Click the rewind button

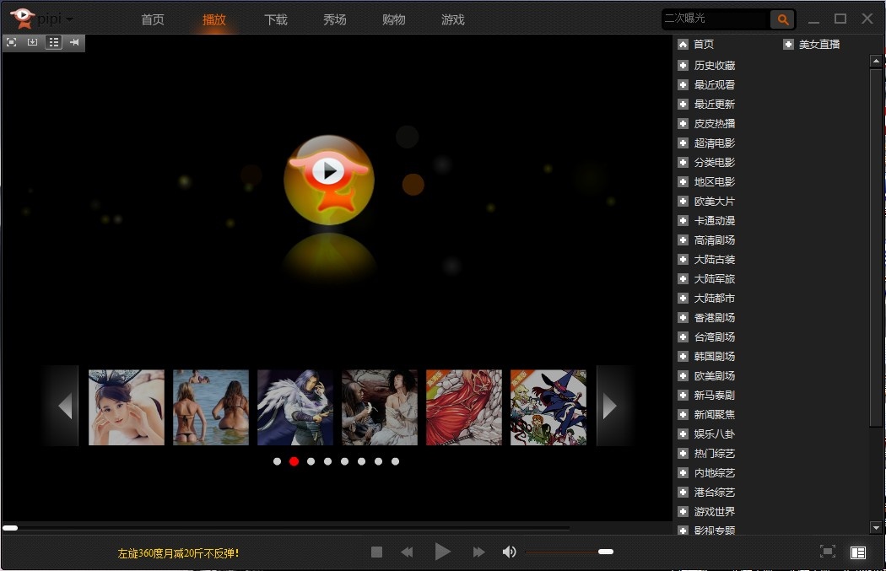point(407,552)
